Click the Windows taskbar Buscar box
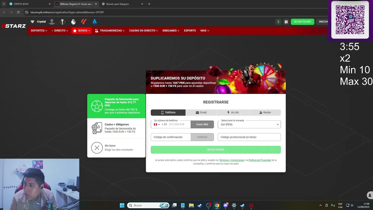This screenshot has width=373, height=210. (149, 205)
